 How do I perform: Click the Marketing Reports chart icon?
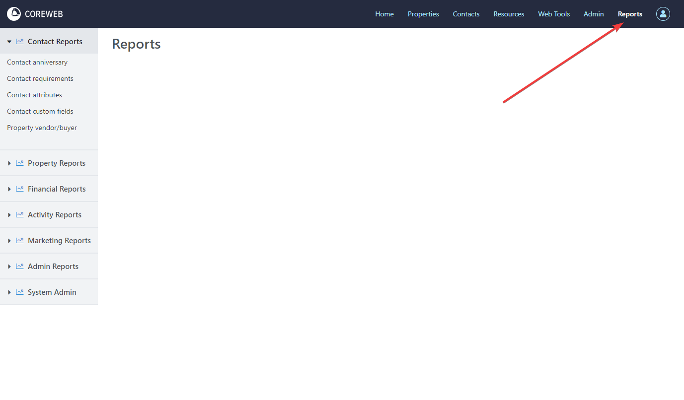[20, 241]
